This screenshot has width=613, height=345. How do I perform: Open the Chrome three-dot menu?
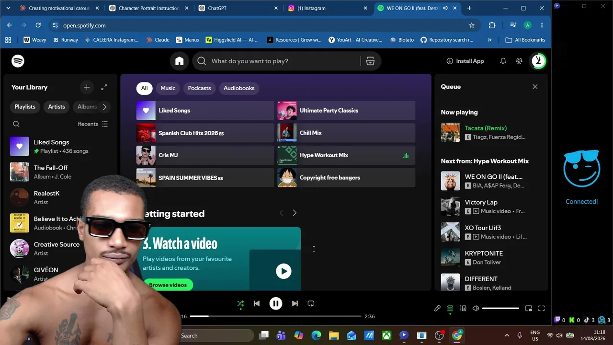click(542, 25)
